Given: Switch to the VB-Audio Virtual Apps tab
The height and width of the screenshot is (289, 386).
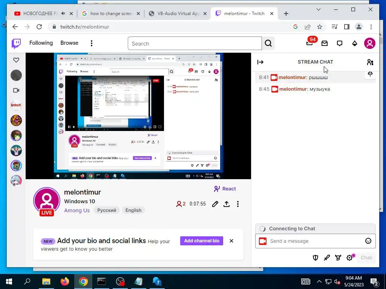Looking at the screenshot, I should point(178,14).
